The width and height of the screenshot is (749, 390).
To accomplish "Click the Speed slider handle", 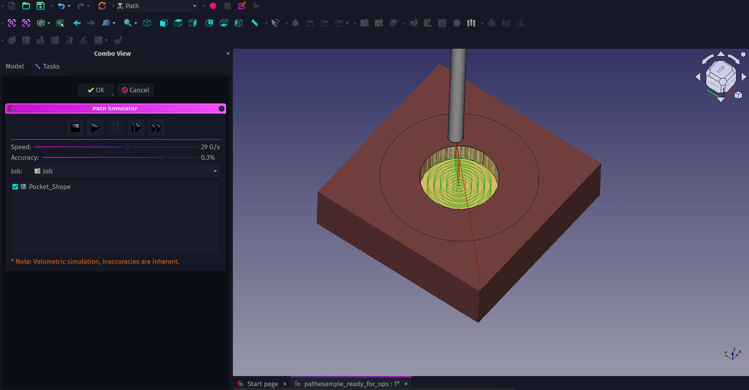I will click(127, 147).
